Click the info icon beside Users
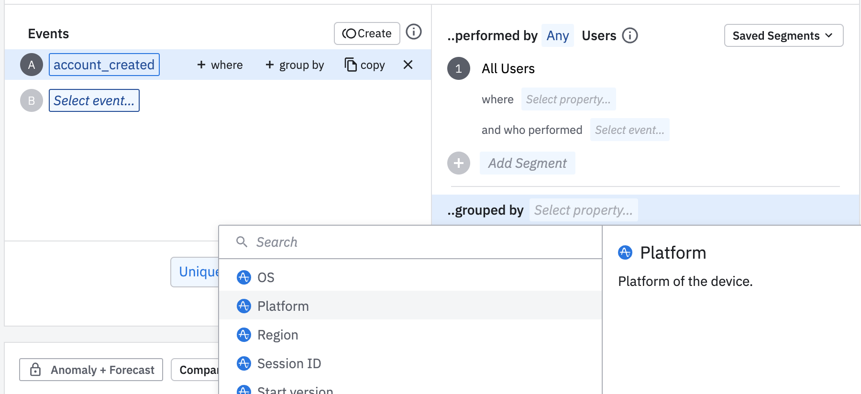 tap(629, 35)
